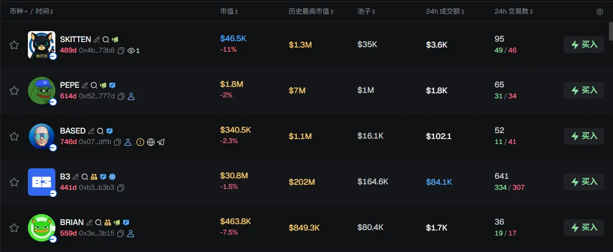
Task: Open table settings gear icon
Action: (x=600, y=12)
